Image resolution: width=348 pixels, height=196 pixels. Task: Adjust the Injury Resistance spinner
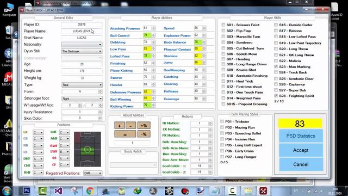(x=100, y=112)
